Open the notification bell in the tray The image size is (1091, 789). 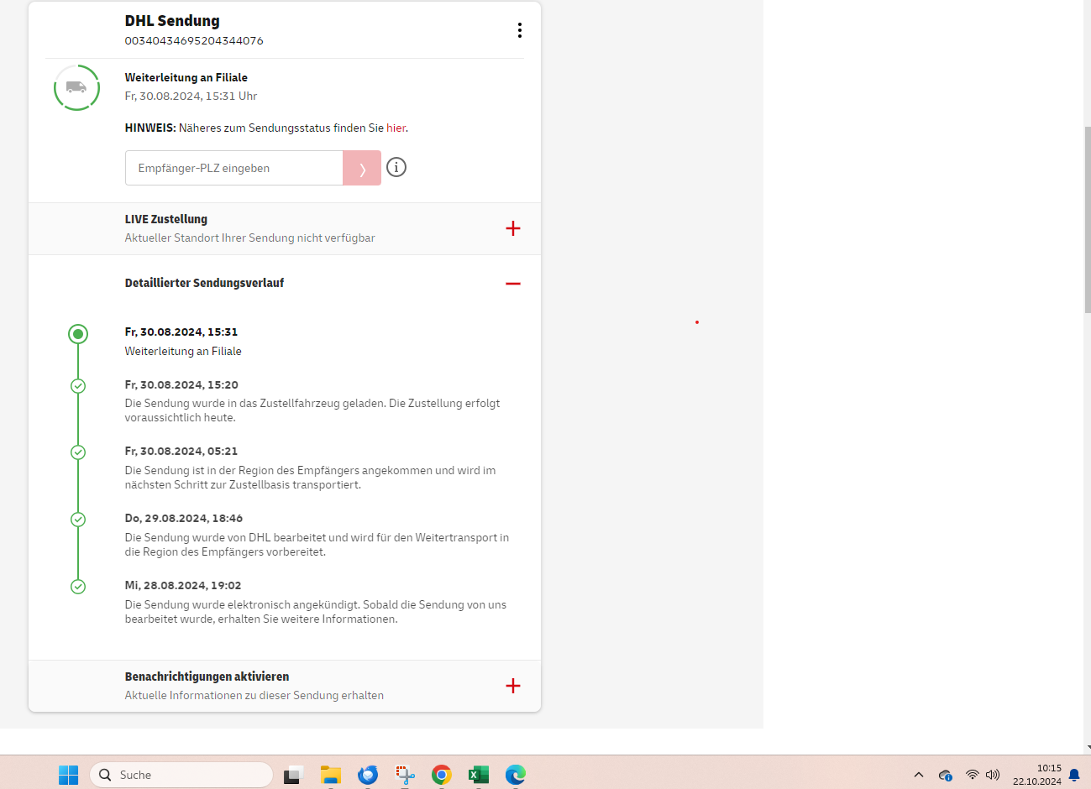point(1074,775)
